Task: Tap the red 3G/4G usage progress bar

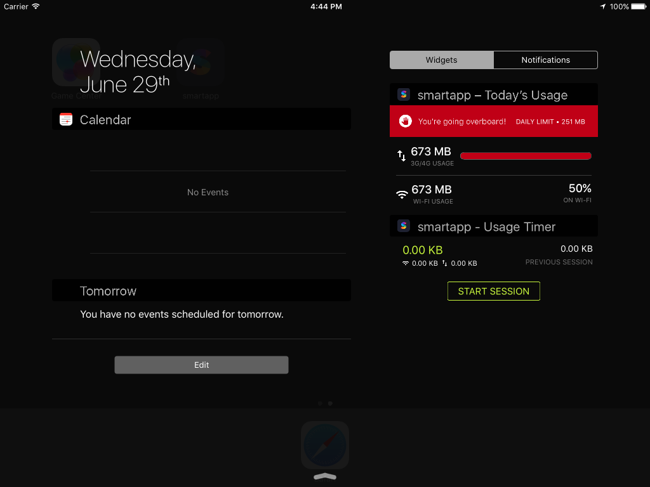Action: pos(526,156)
